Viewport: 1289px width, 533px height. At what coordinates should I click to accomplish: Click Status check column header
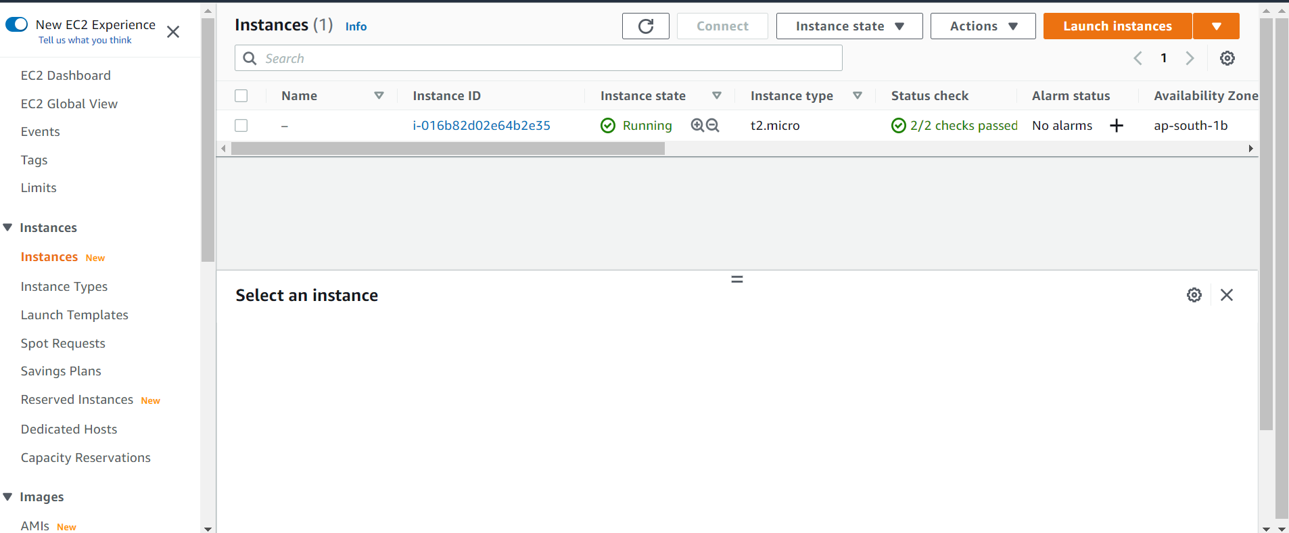(x=930, y=96)
